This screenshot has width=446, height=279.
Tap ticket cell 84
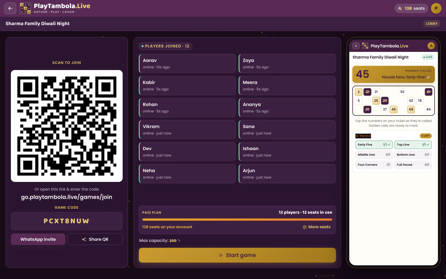click(428, 109)
